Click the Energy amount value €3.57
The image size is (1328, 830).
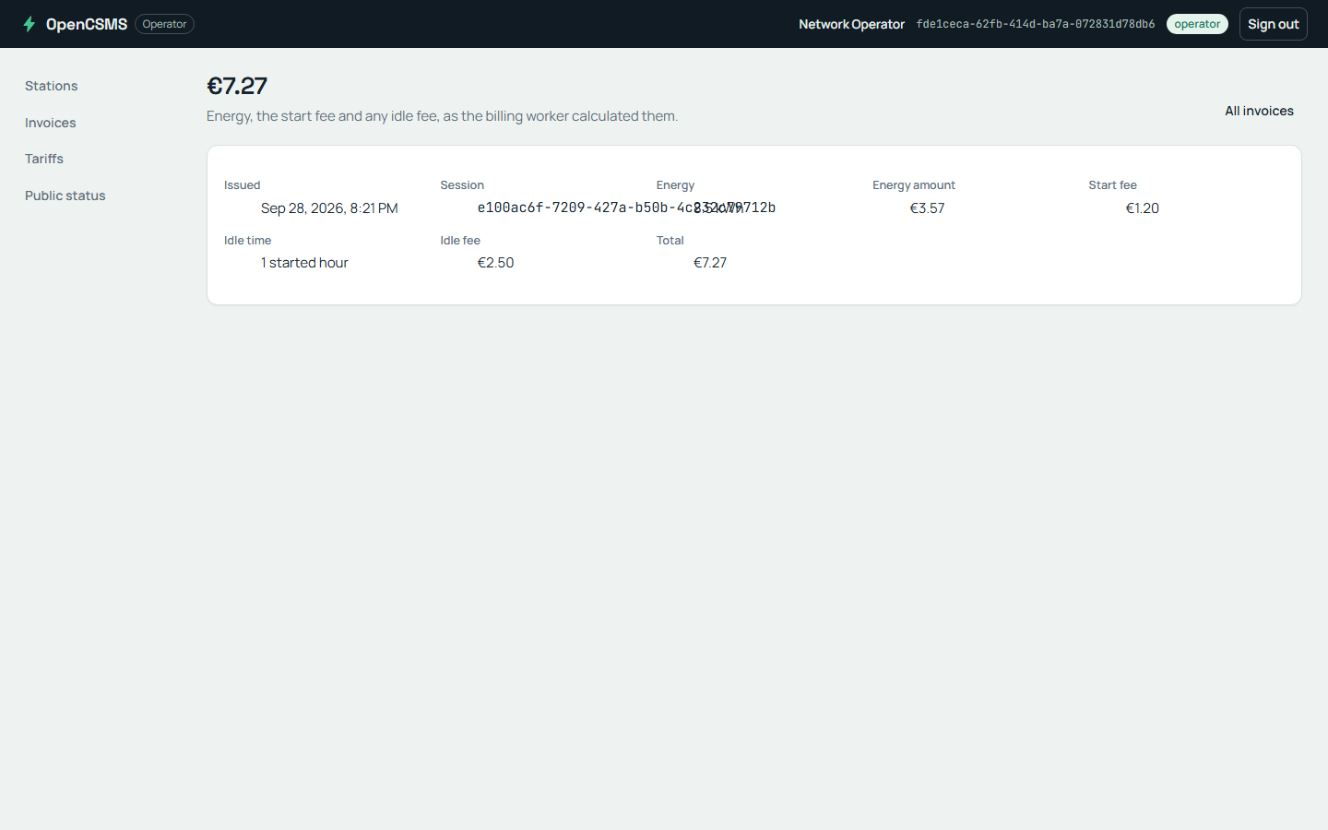[927, 208]
